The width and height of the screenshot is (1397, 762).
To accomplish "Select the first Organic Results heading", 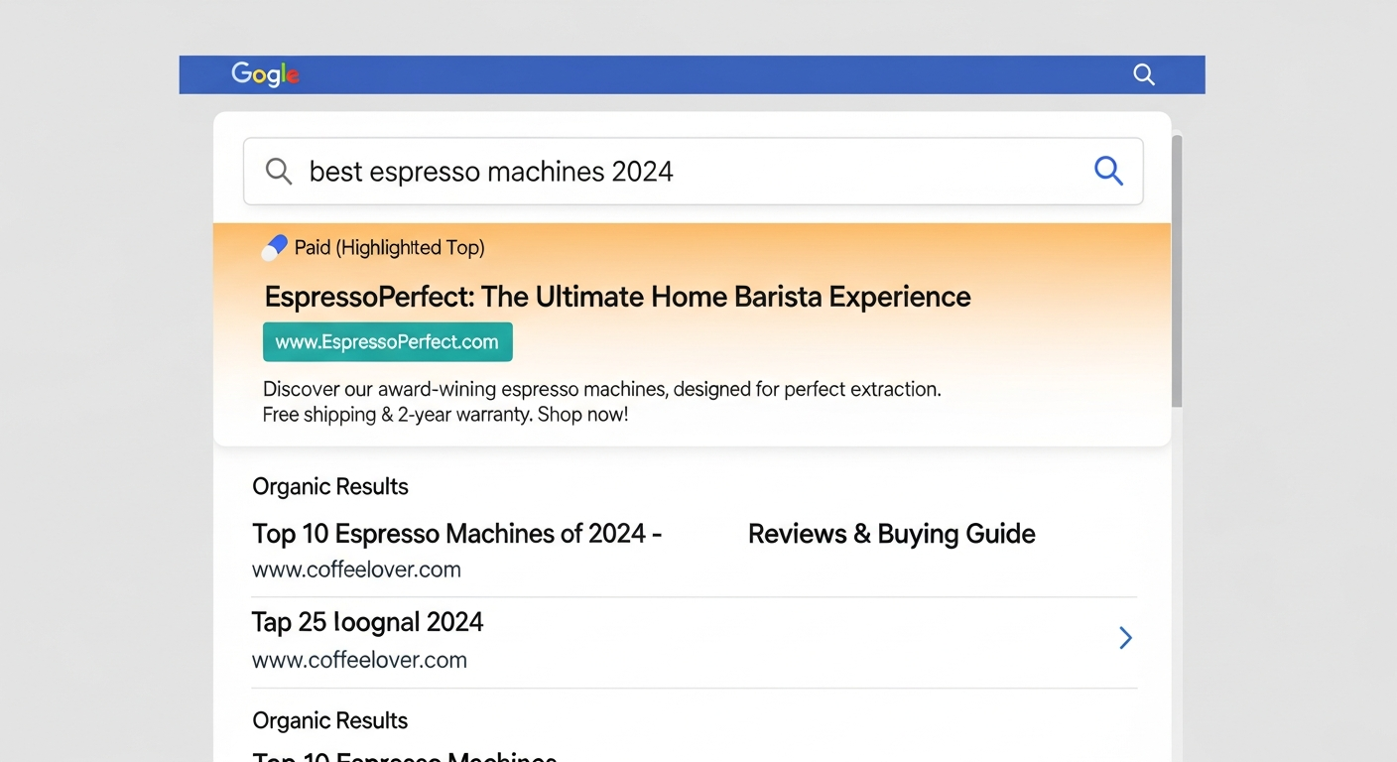I will (330, 487).
